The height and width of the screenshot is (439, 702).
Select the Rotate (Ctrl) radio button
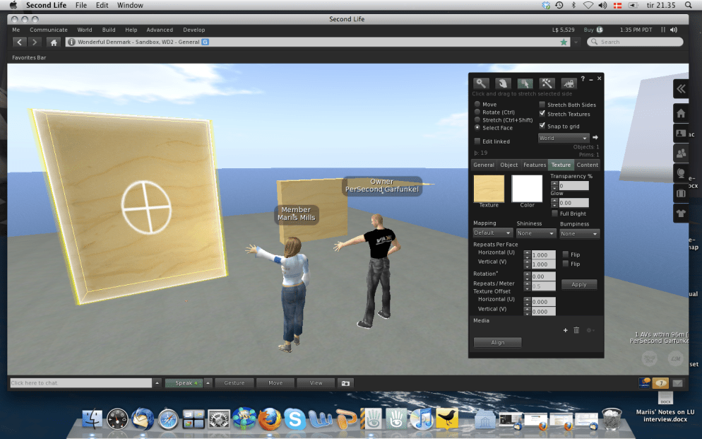coord(477,112)
